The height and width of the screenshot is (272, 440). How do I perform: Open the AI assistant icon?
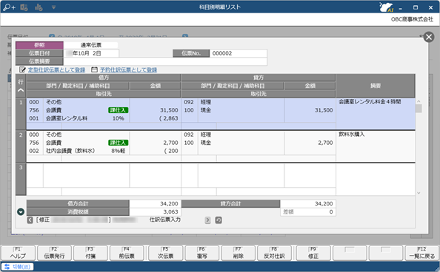(x=386, y=7)
